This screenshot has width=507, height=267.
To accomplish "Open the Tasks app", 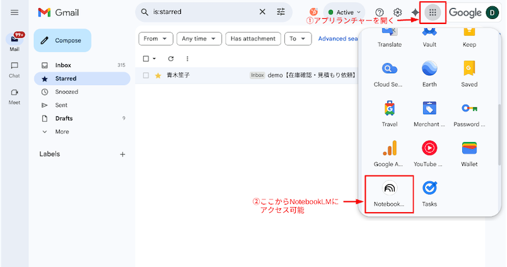I will (429, 194).
